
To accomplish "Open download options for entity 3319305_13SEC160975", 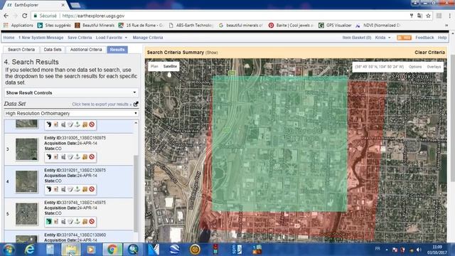I will (x=77, y=157).
